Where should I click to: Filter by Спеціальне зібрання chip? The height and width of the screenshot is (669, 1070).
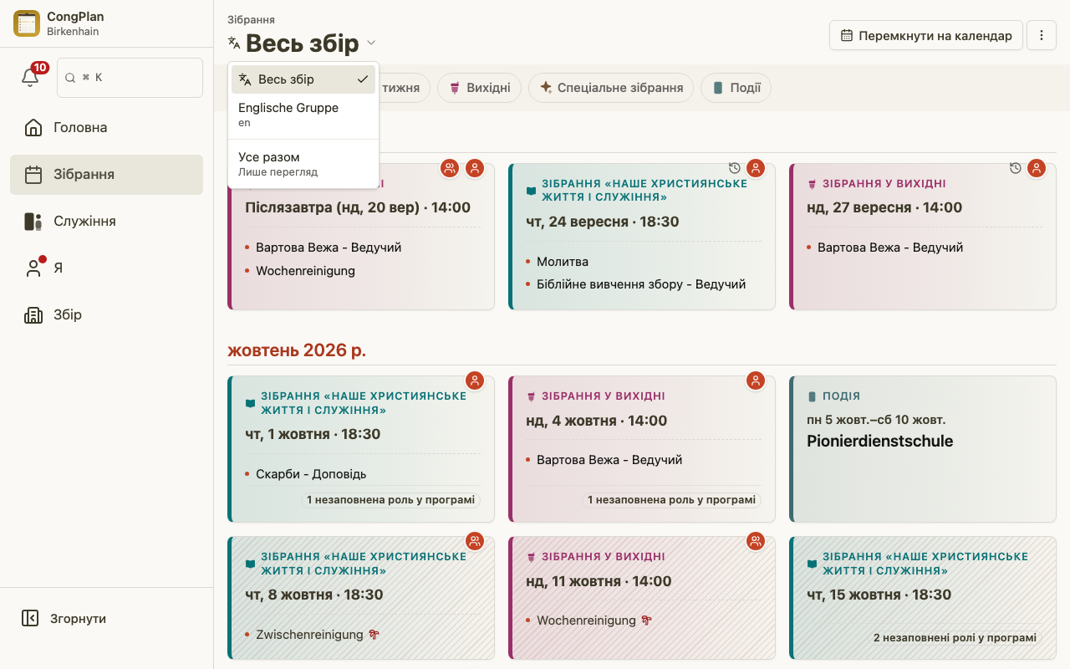tap(611, 88)
